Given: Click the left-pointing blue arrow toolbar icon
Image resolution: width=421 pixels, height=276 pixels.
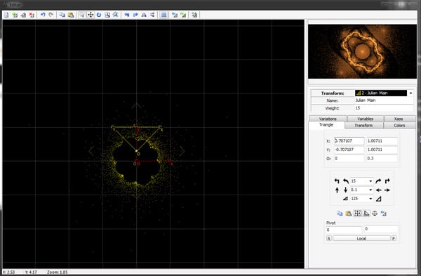Looking at the screenshot, I should (127, 15).
